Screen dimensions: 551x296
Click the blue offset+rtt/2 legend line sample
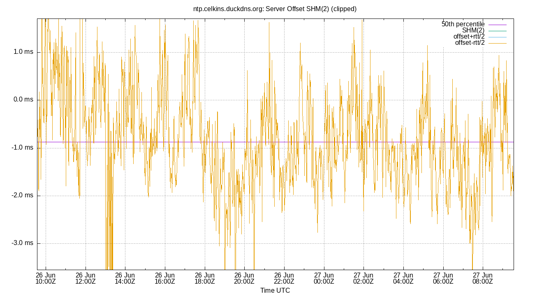[497, 37]
